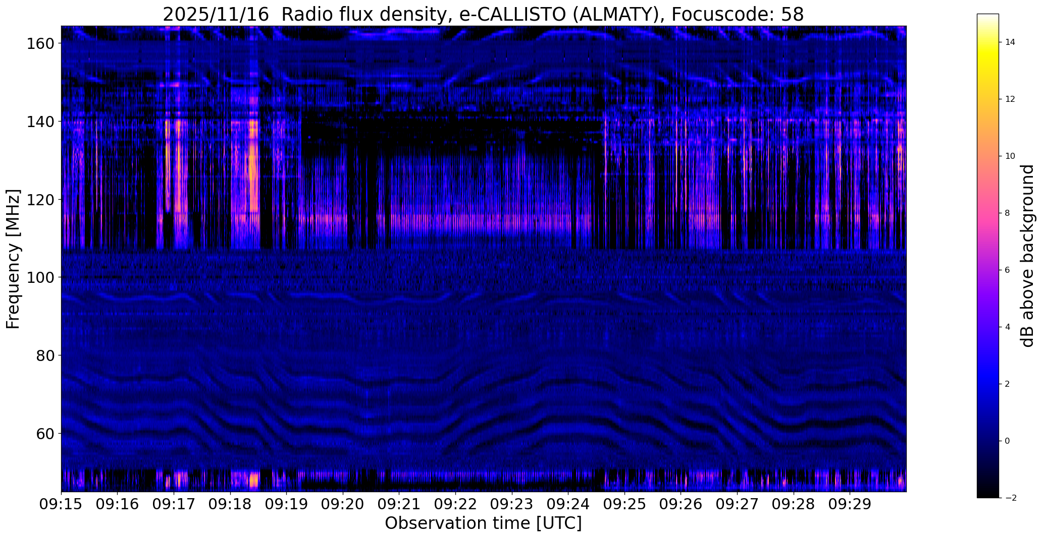
Task: Click the 09:20 time tick label
Action: (x=343, y=504)
